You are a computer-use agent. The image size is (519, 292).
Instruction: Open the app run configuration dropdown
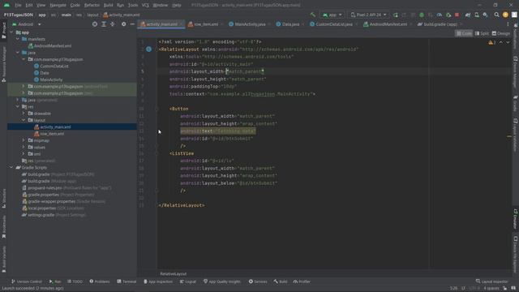click(x=332, y=15)
